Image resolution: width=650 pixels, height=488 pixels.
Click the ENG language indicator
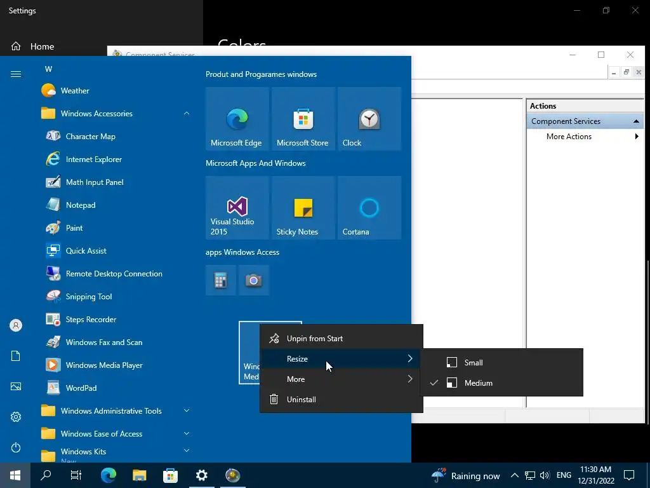coord(564,475)
